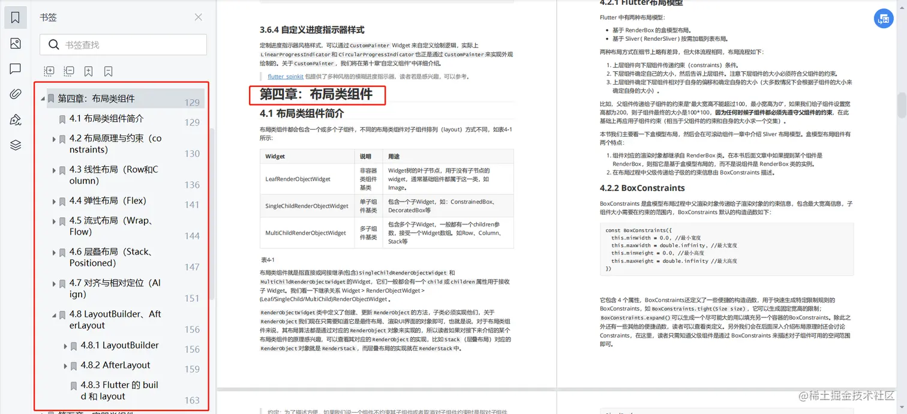Open the comments/annotations panel icon
907x414 pixels.
tap(15, 68)
